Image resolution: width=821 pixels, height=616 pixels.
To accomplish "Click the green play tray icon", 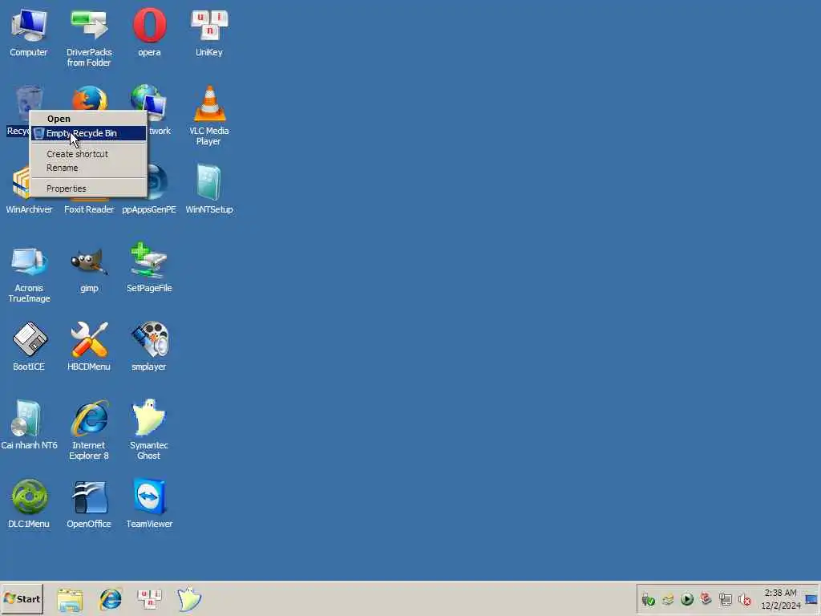I will click(x=687, y=598).
